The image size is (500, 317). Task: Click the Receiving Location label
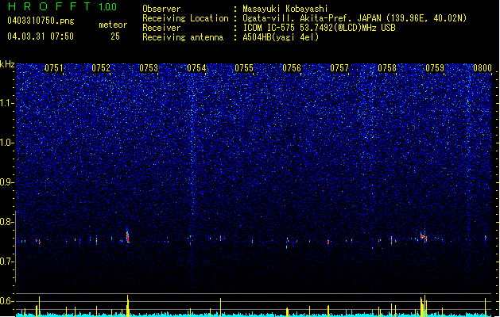click(x=185, y=18)
